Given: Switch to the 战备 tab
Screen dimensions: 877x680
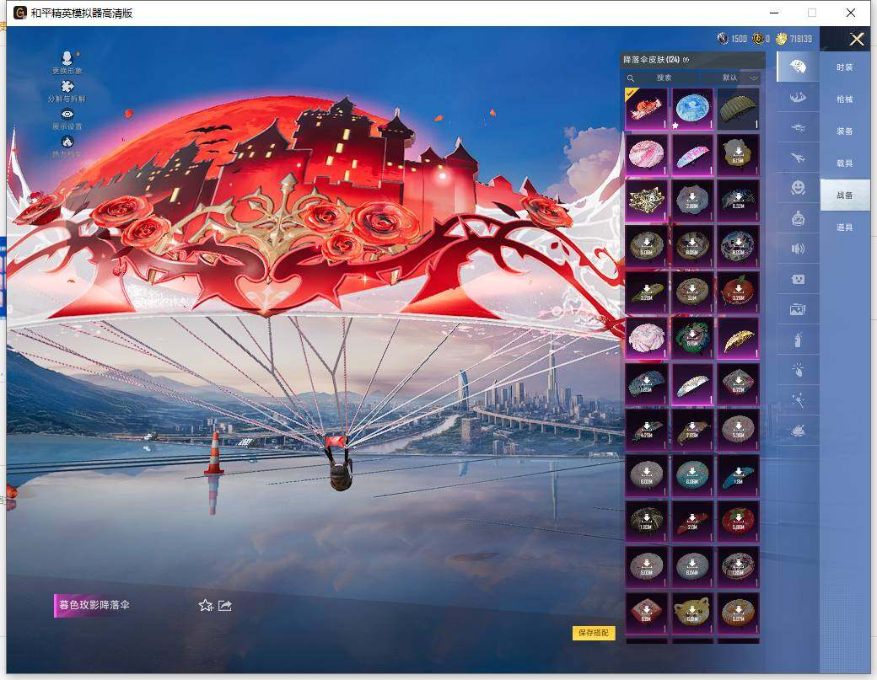Looking at the screenshot, I should coord(845,195).
